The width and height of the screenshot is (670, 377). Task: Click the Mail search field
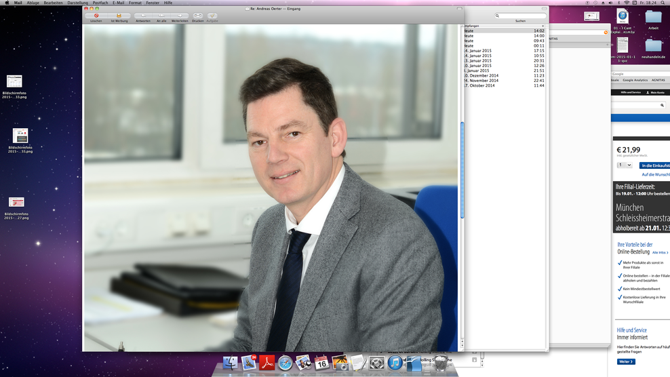coord(520,16)
